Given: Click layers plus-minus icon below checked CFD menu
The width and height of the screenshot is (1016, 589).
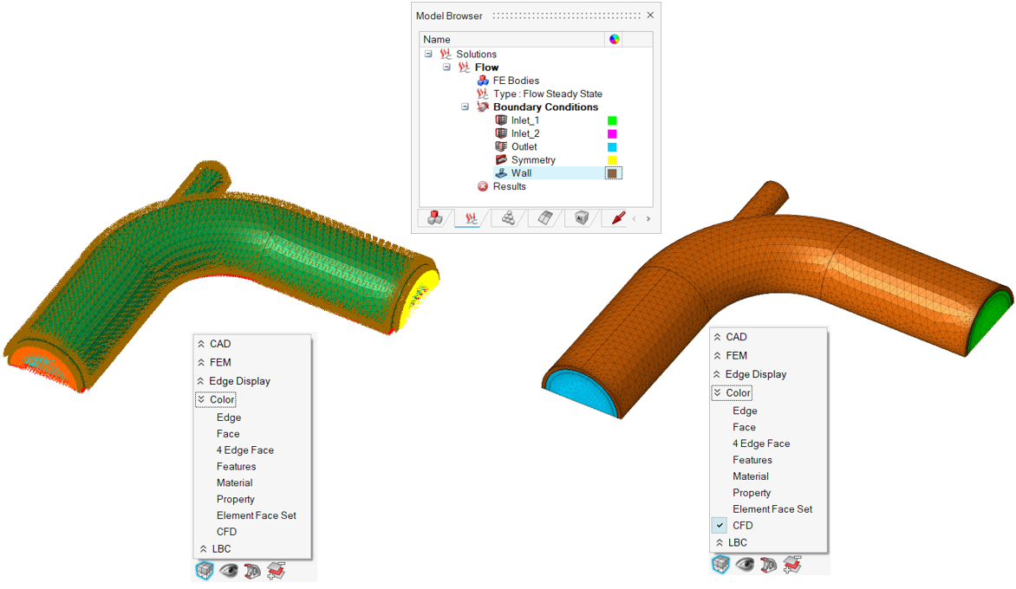Looking at the screenshot, I should pos(792,565).
